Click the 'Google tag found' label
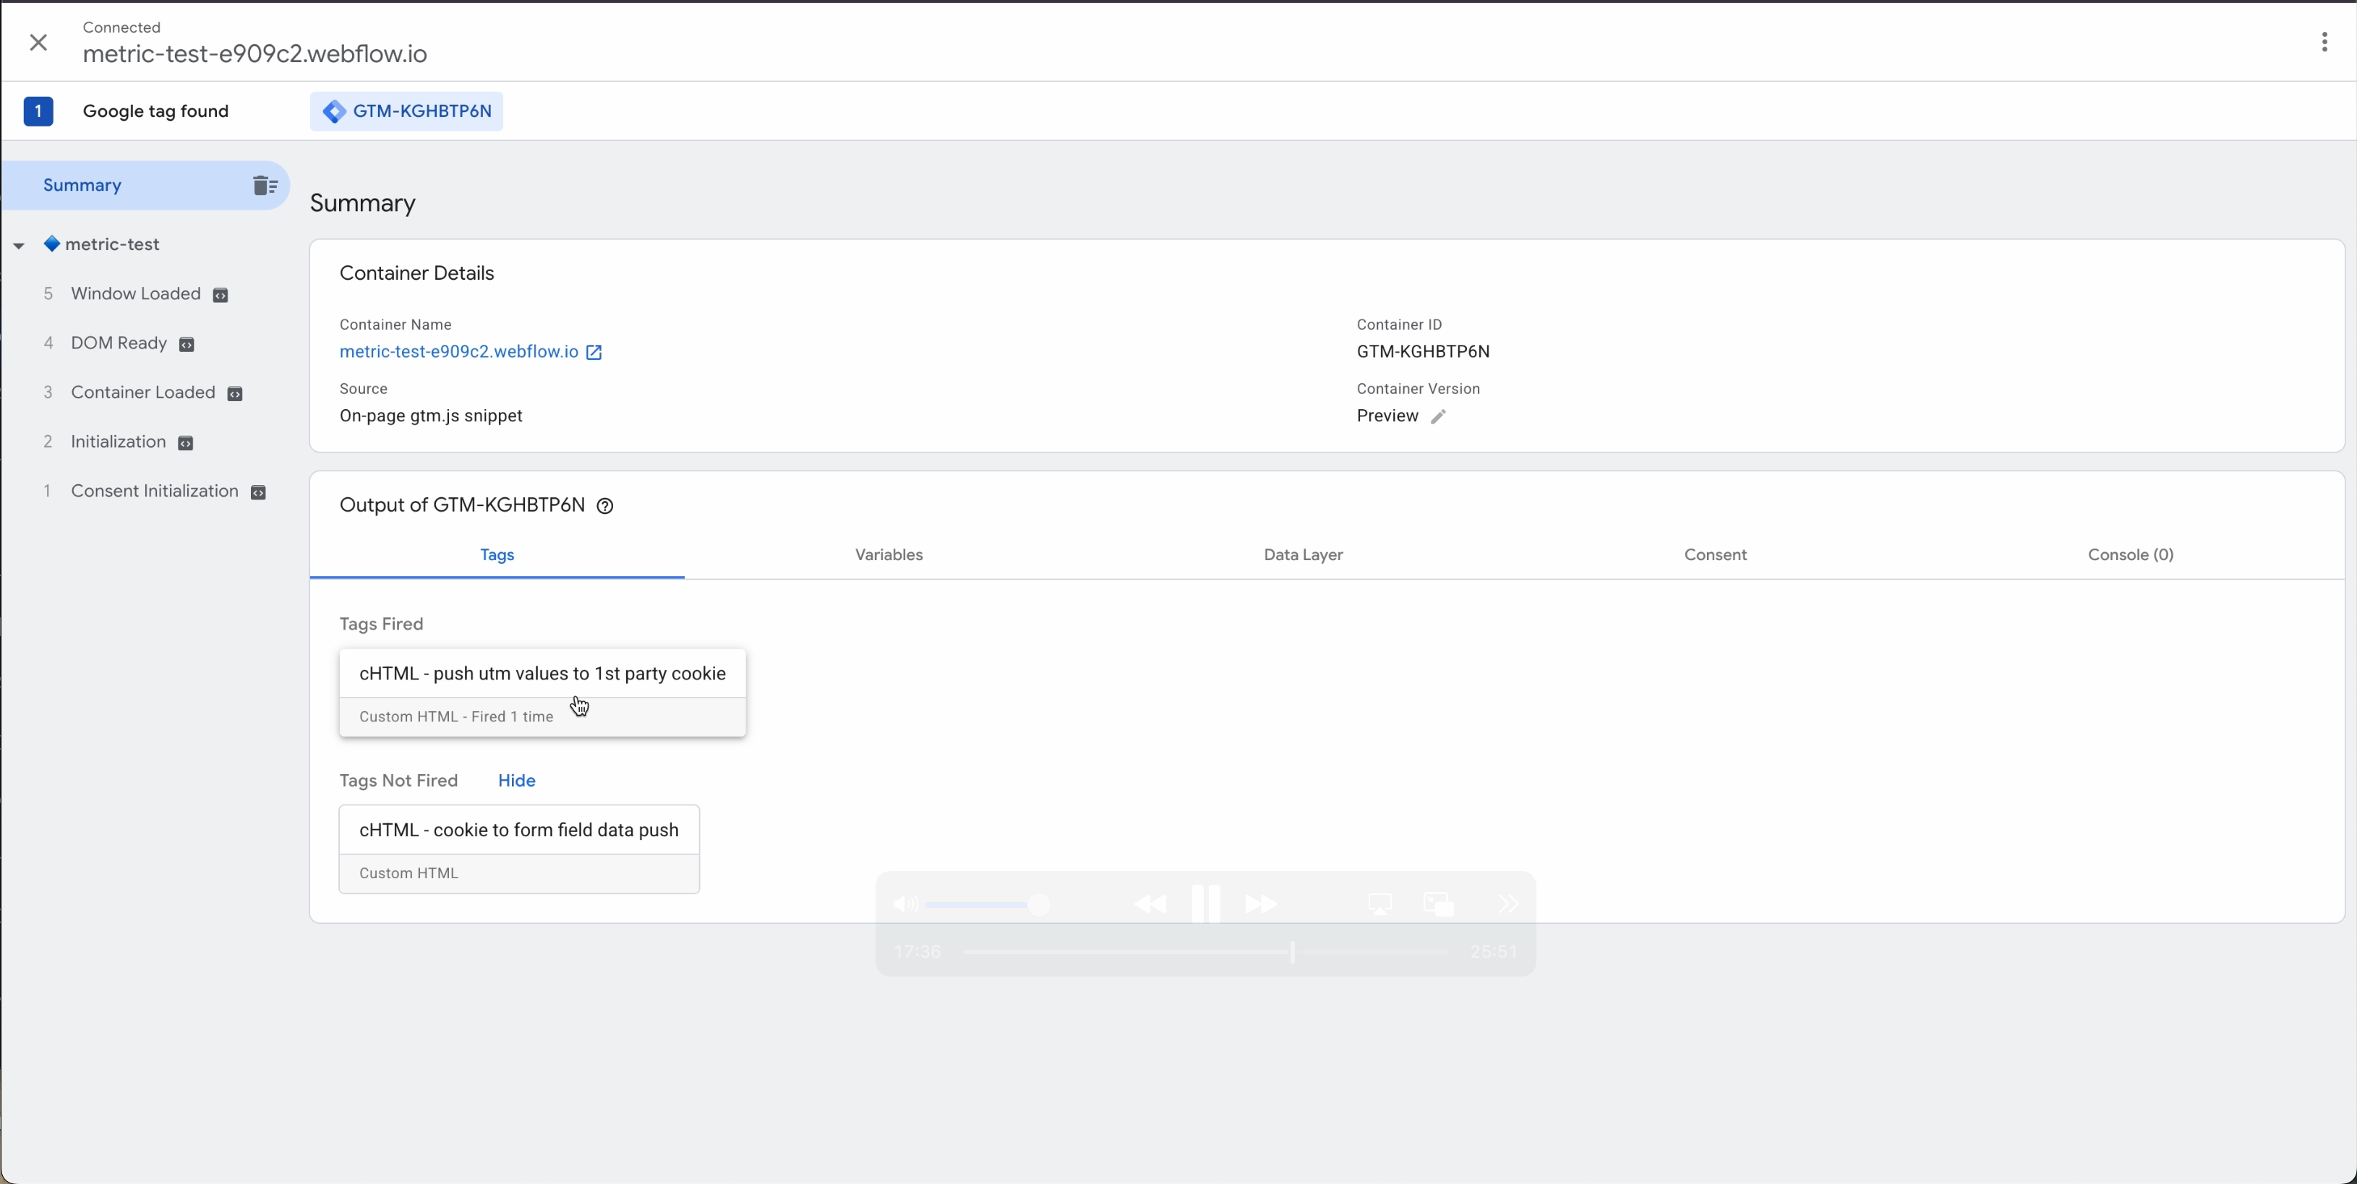2357x1184 pixels. (x=155, y=111)
